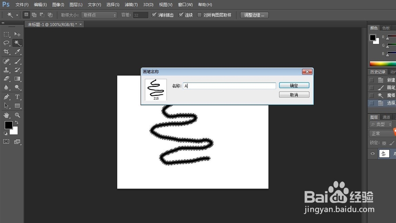Choose Add to Selection mode
The height and width of the screenshot is (223, 396).
pyautogui.click(x=34, y=15)
